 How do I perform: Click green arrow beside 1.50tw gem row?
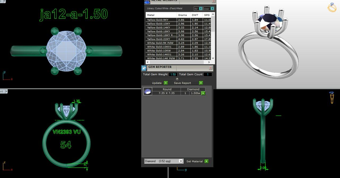[x=203, y=93]
